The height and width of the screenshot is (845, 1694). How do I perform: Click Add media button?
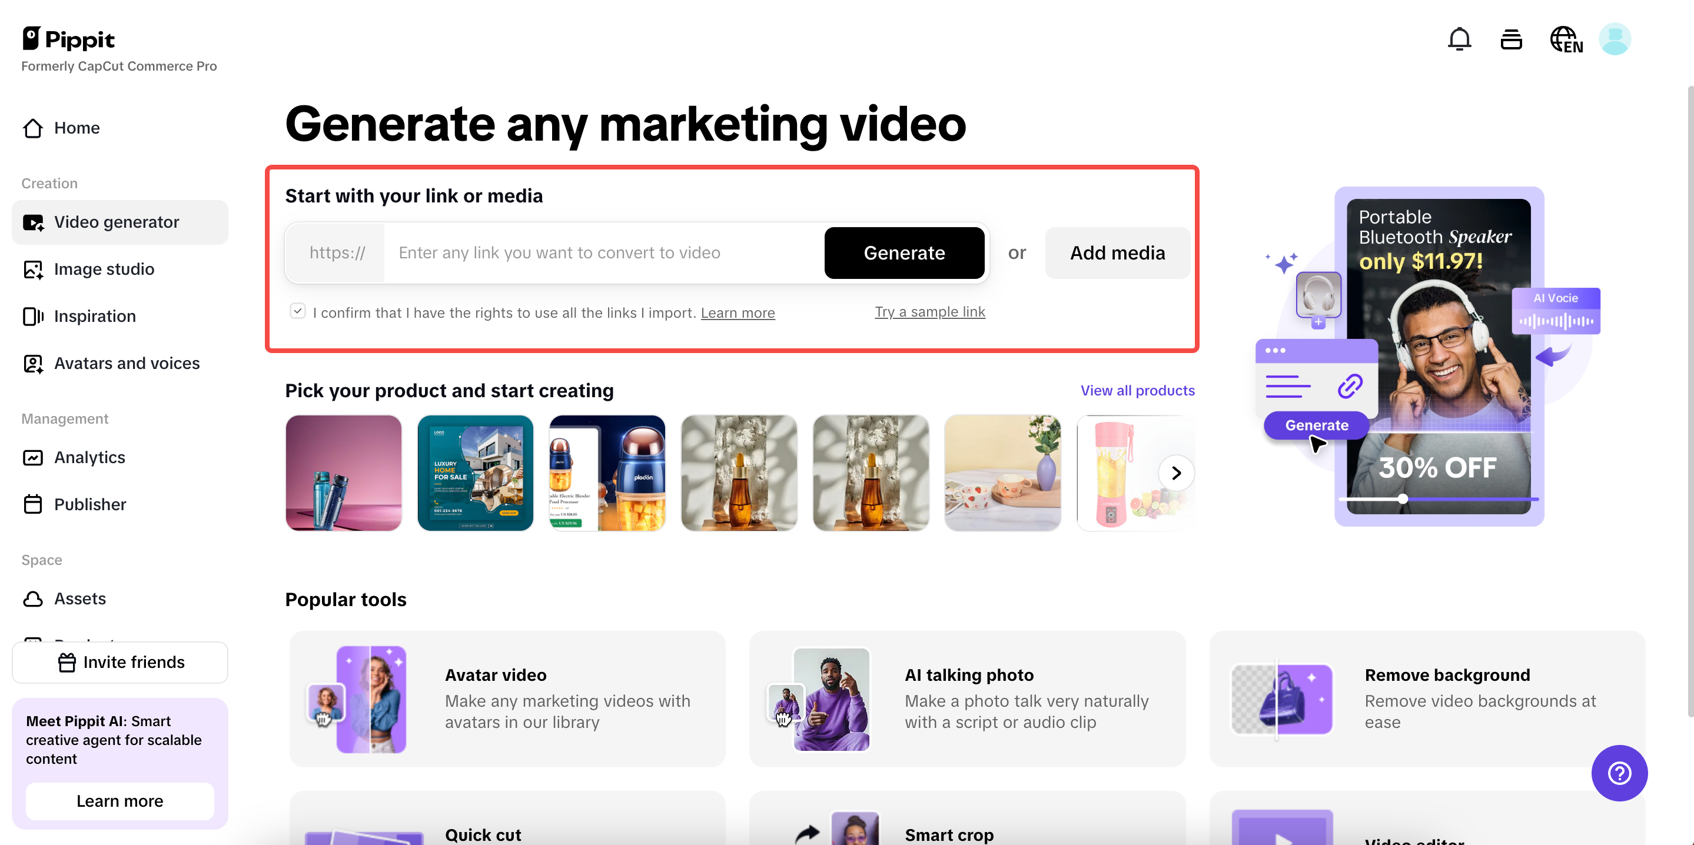pyautogui.click(x=1117, y=253)
